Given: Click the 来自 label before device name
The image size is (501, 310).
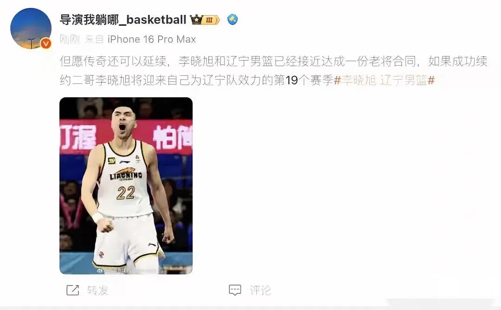Looking at the screenshot, I should click(94, 39).
